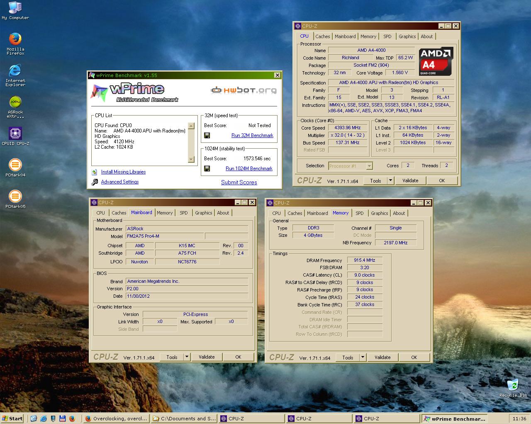Viewport: 531px width, 424px height.
Task: Click the AMD A4 processor logo in CPU-Z
Action: pos(436,61)
